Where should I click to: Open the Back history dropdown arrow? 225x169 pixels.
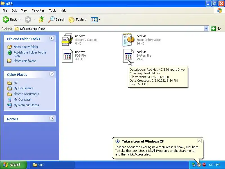pos(20,19)
